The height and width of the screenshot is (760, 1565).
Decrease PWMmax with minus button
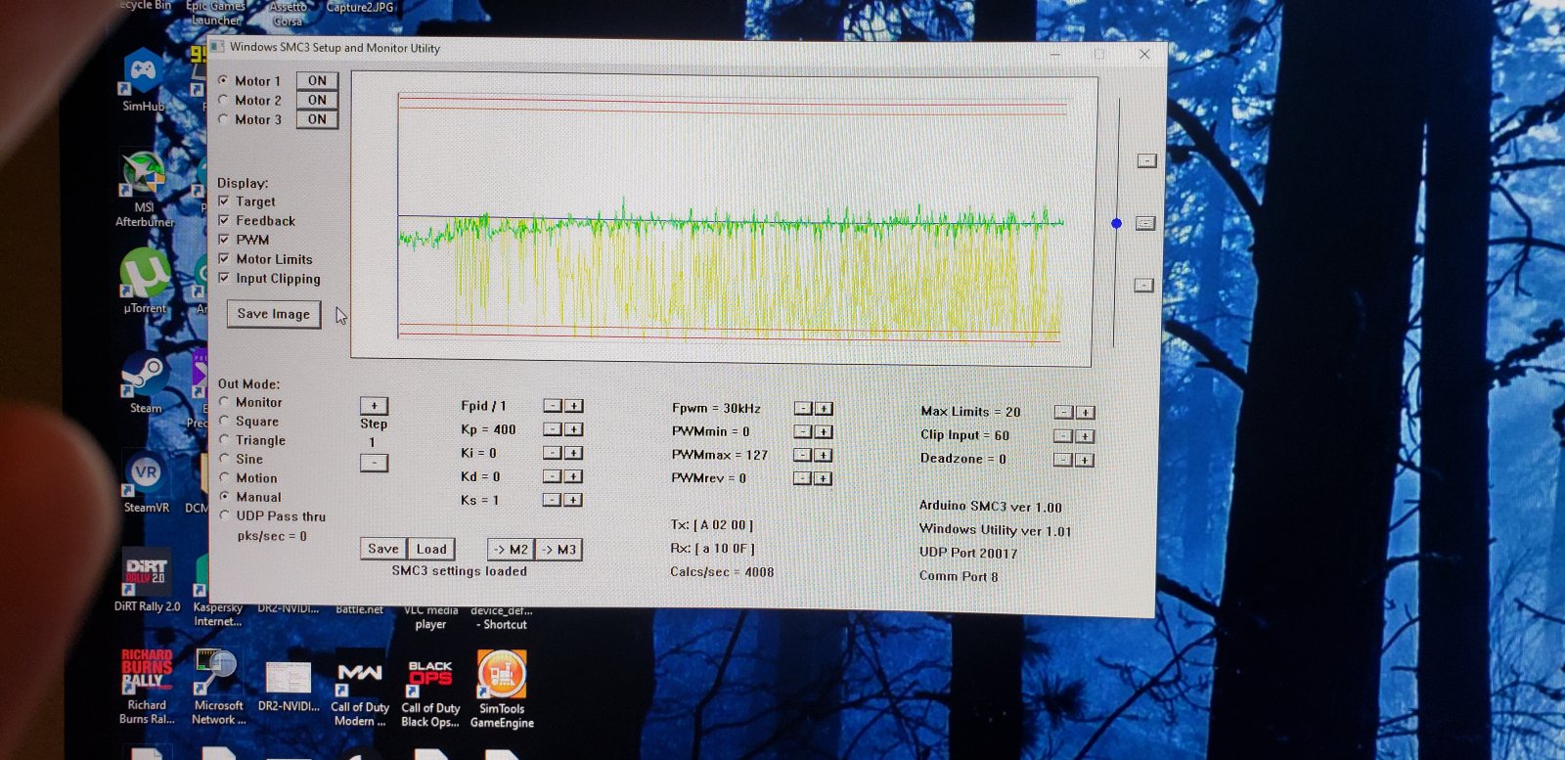coord(802,455)
